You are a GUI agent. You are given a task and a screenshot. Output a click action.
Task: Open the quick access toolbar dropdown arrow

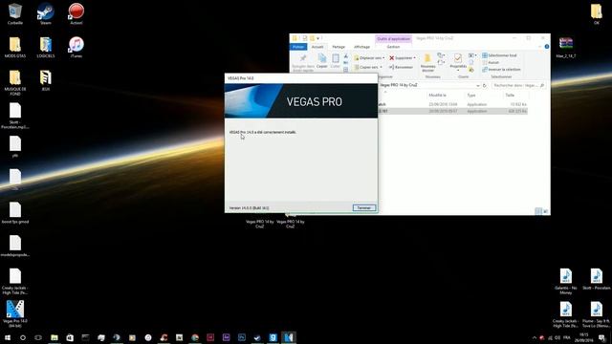click(x=318, y=38)
